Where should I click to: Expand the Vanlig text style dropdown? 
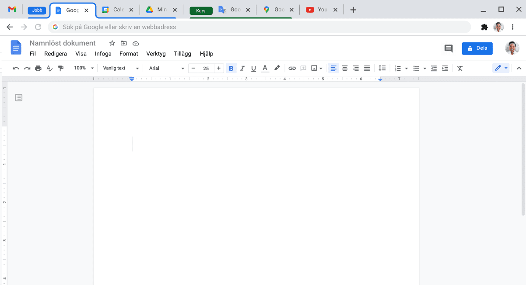[x=121, y=68]
